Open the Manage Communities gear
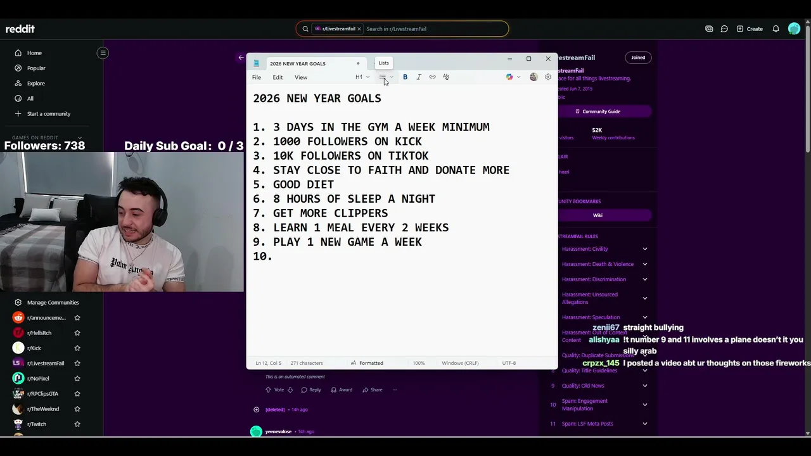Screen dimensions: 811x456 coord(18,303)
